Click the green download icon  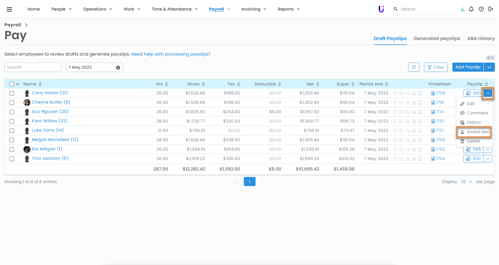pyautogui.click(x=463, y=9)
